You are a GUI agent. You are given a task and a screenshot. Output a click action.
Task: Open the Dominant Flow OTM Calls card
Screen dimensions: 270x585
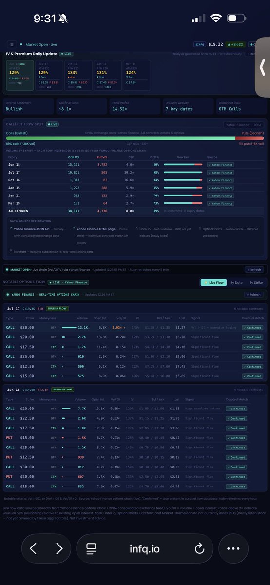(x=242, y=106)
